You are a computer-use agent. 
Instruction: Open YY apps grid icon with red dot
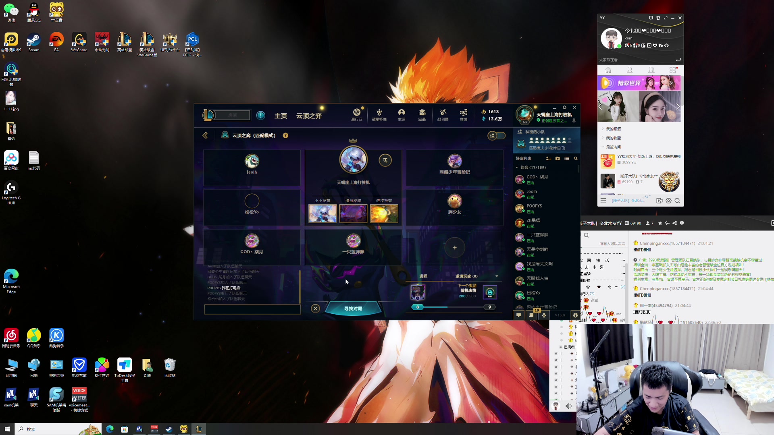673,70
